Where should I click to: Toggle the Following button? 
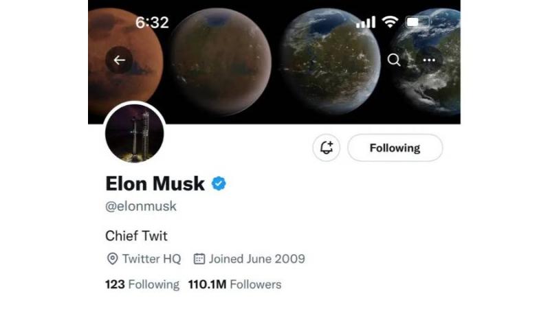[395, 148]
